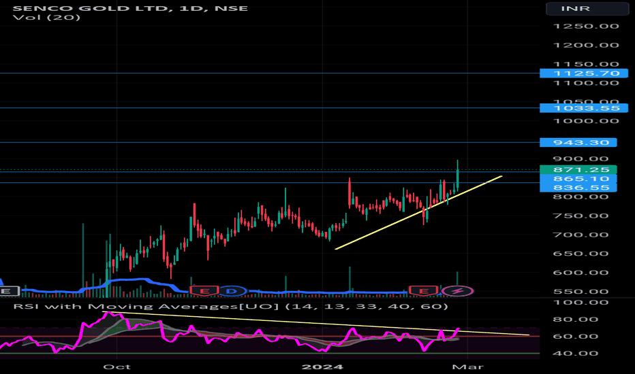Click the earnings E marker near October

click(204, 291)
